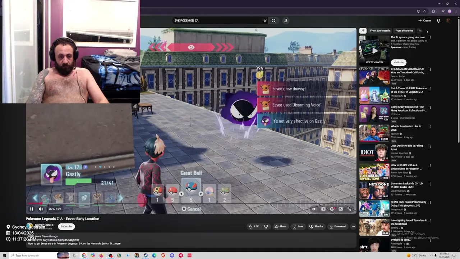Select the From your search chip
This screenshot has height=259, width=460.
coord(380,31)
